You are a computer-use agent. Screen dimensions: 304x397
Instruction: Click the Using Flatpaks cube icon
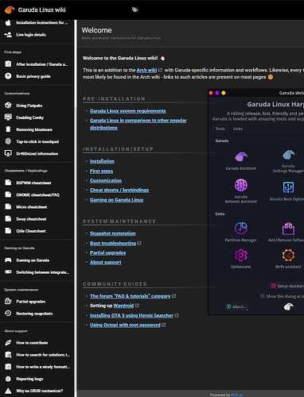coord(8,106)
